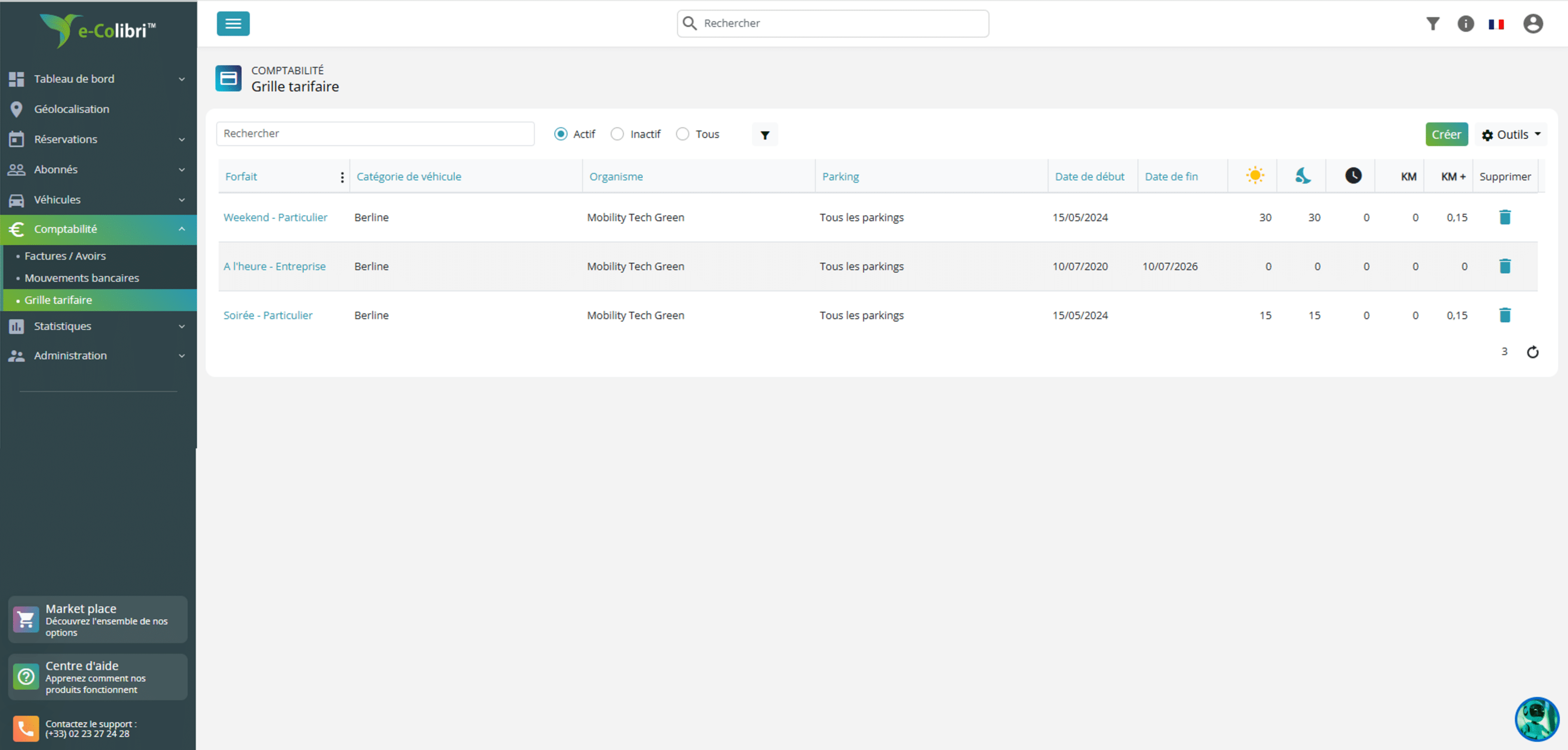Click the hamburger menu toggle button

click(x=233, y=24)
